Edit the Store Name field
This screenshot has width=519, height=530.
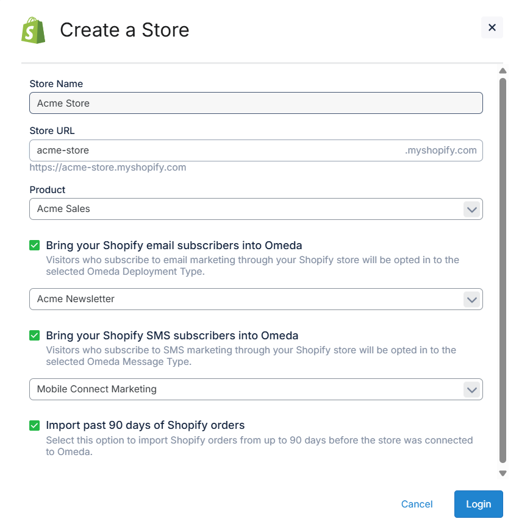[256, 103]
